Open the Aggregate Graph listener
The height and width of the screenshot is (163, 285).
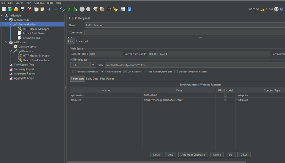(x=24, y=78)
